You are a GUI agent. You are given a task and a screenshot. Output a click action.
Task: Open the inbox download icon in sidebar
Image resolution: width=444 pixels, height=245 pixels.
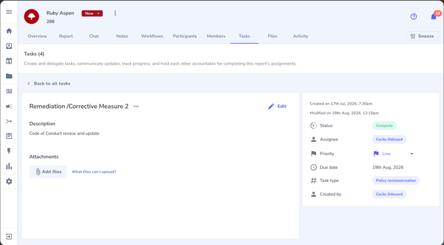pos(9,46)
